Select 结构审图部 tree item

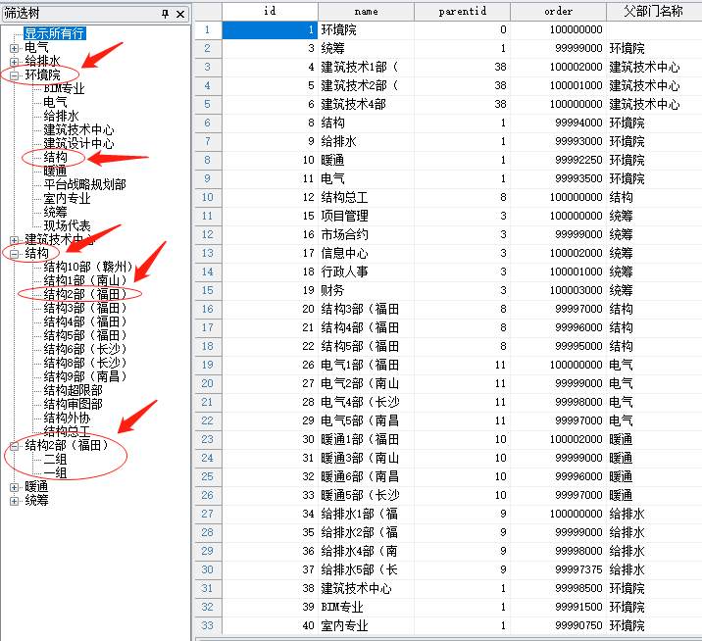pos(73,404)
